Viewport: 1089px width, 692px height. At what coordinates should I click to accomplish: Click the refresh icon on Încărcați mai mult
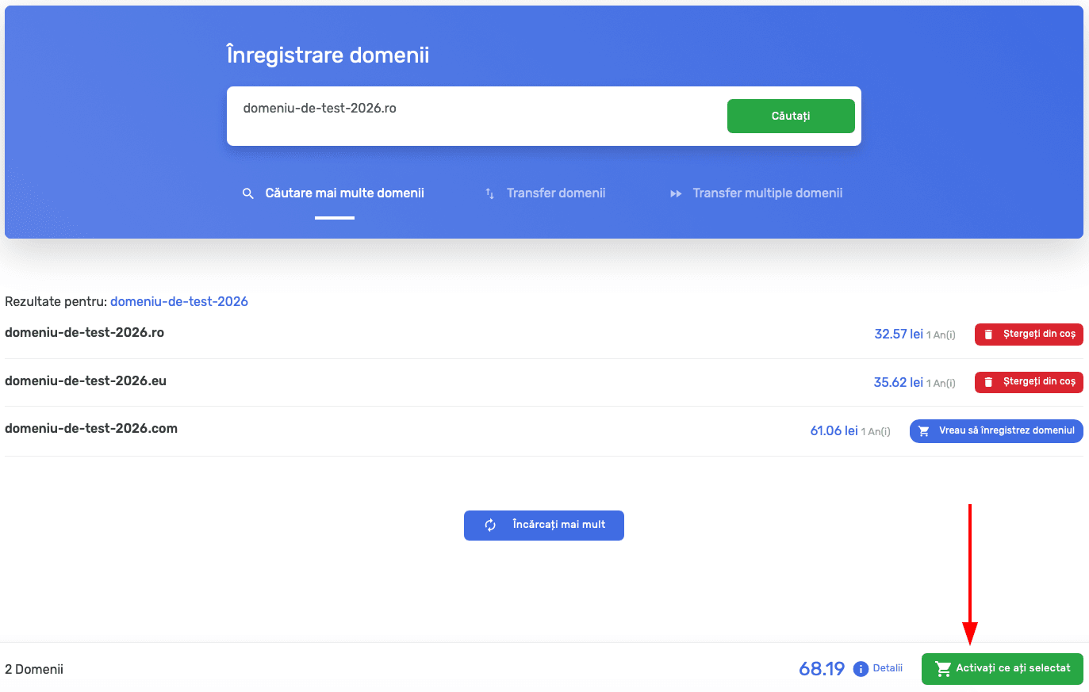pyautogui.click(x=490, y=525)
